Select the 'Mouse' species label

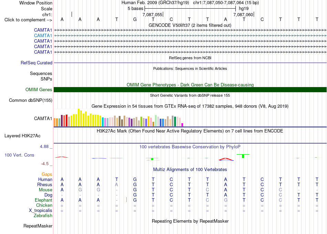point(45,190)
